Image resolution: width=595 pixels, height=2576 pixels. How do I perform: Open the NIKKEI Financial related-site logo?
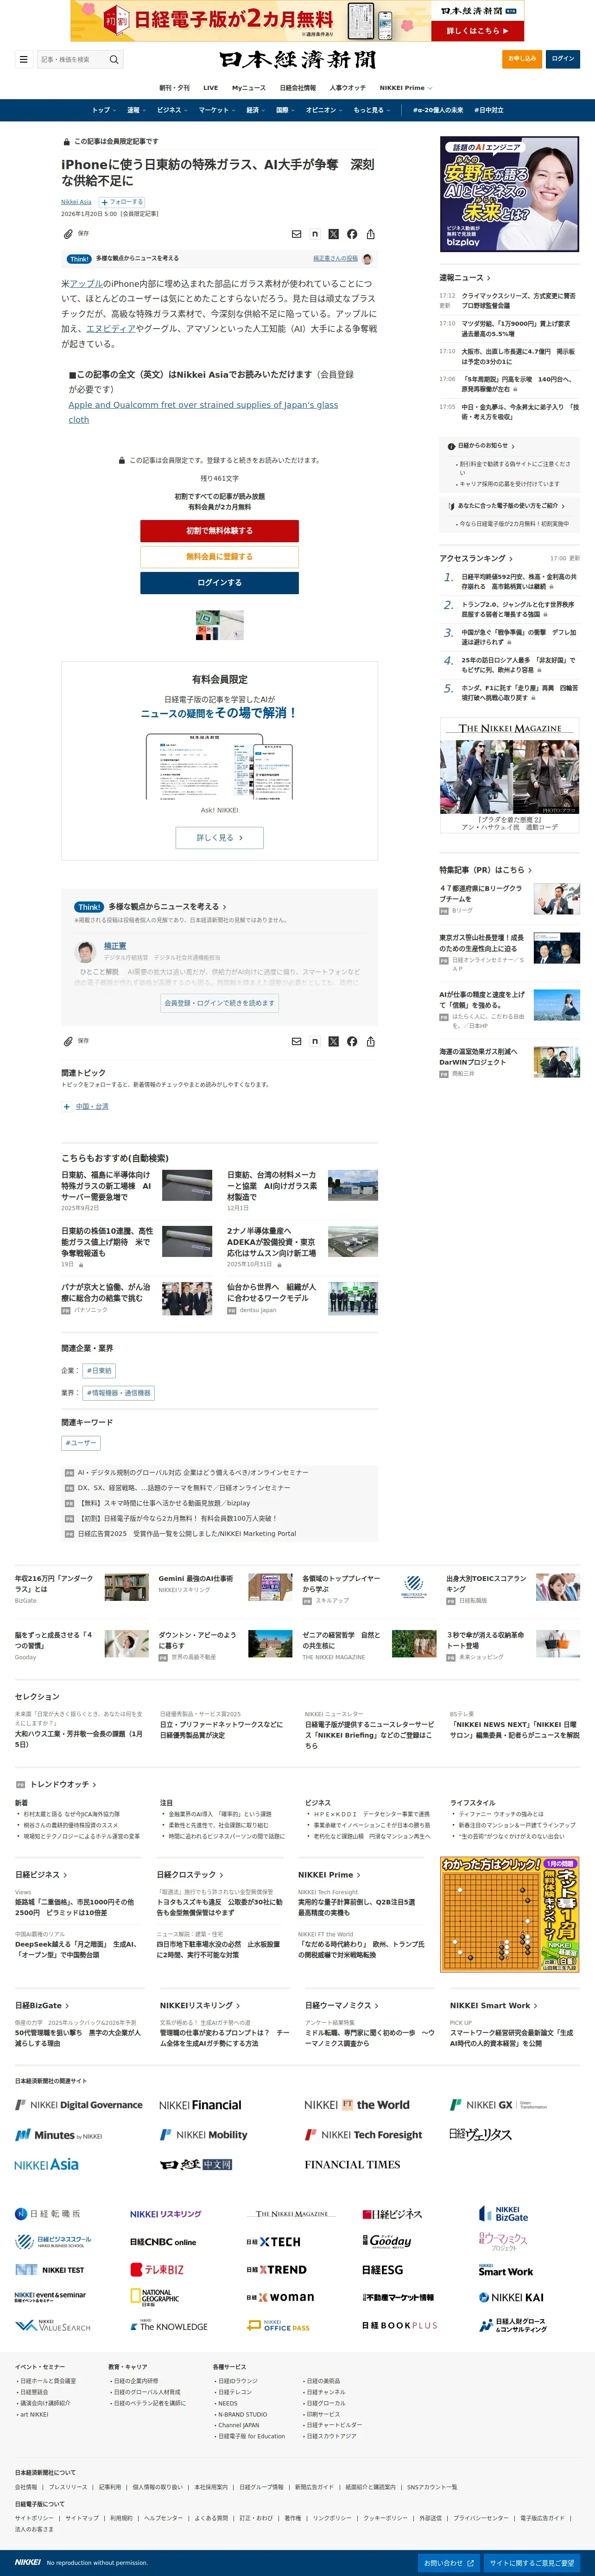coord(200,2105)
